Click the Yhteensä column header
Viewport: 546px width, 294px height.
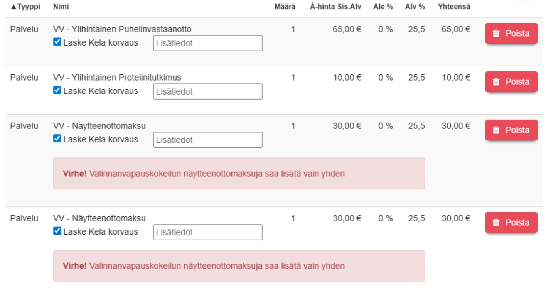point(454,7)
